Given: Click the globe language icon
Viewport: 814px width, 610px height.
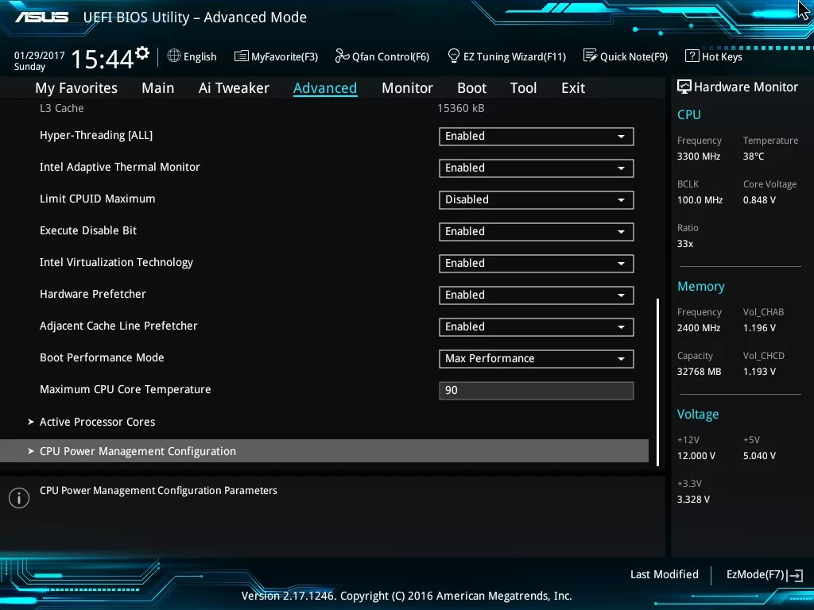Looking at the screenshot, I should 174,56.
